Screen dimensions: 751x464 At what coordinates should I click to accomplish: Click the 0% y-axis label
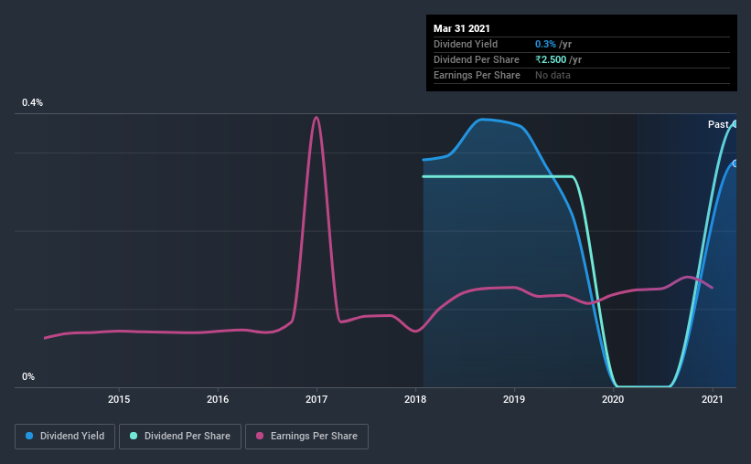[x=28, y=377]
